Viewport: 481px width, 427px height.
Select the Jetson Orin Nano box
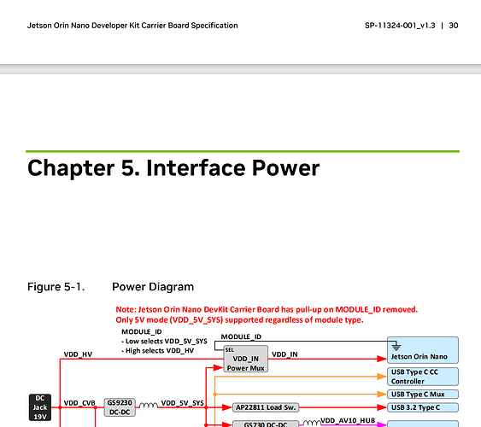pos(423,350)
